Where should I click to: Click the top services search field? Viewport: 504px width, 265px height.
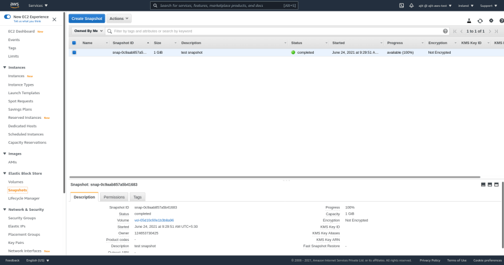tap(224, 6)
